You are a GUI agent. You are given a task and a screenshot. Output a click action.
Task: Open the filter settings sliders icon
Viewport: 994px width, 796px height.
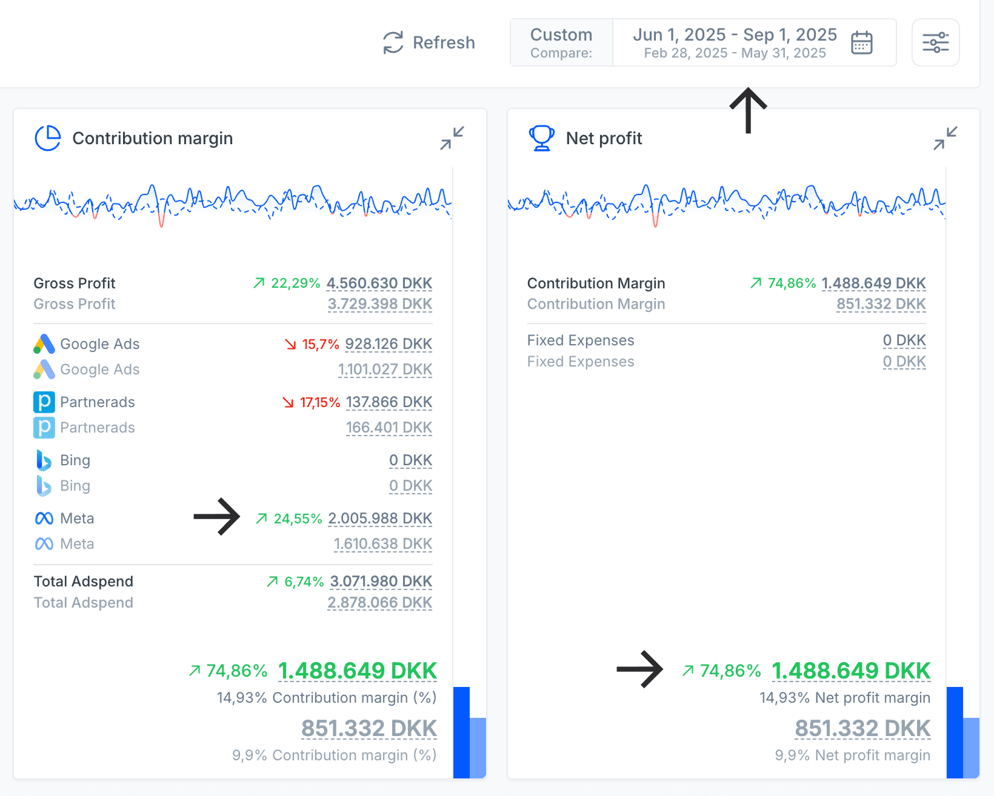click(x=935, y=42)
